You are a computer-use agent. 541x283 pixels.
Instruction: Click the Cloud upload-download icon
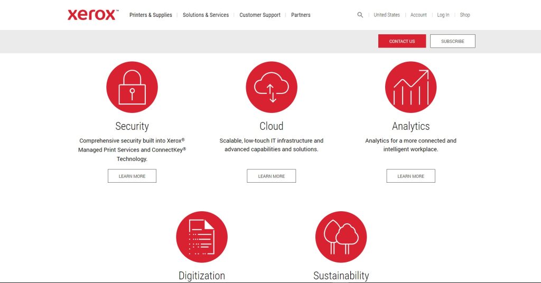[x=272, y=87]
